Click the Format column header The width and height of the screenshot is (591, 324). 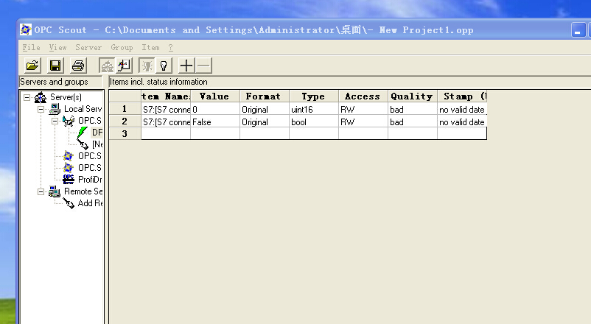265,96
